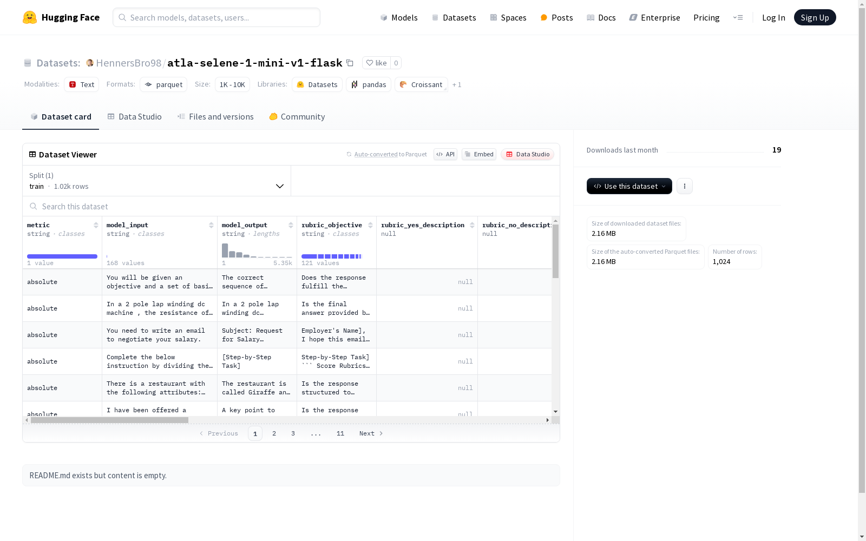866x541 pixels.
Task: Click the Croissant library tag
Action: tap(421, 84)
